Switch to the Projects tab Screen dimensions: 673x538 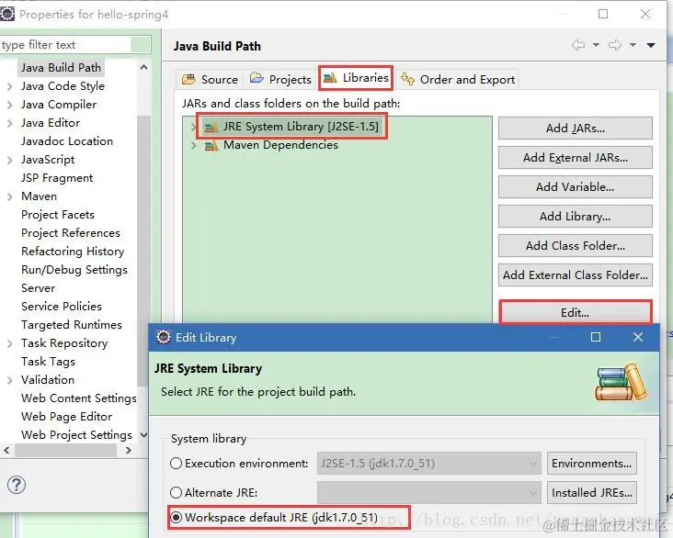point(280,79)
